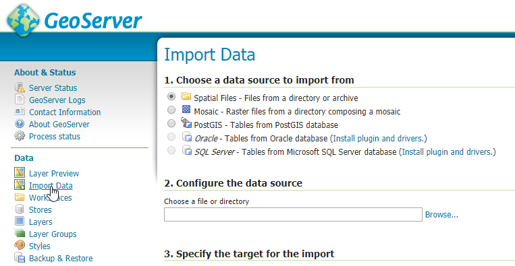
Task: Click the Contact Information card icon
Action: (x=20, y=112)
